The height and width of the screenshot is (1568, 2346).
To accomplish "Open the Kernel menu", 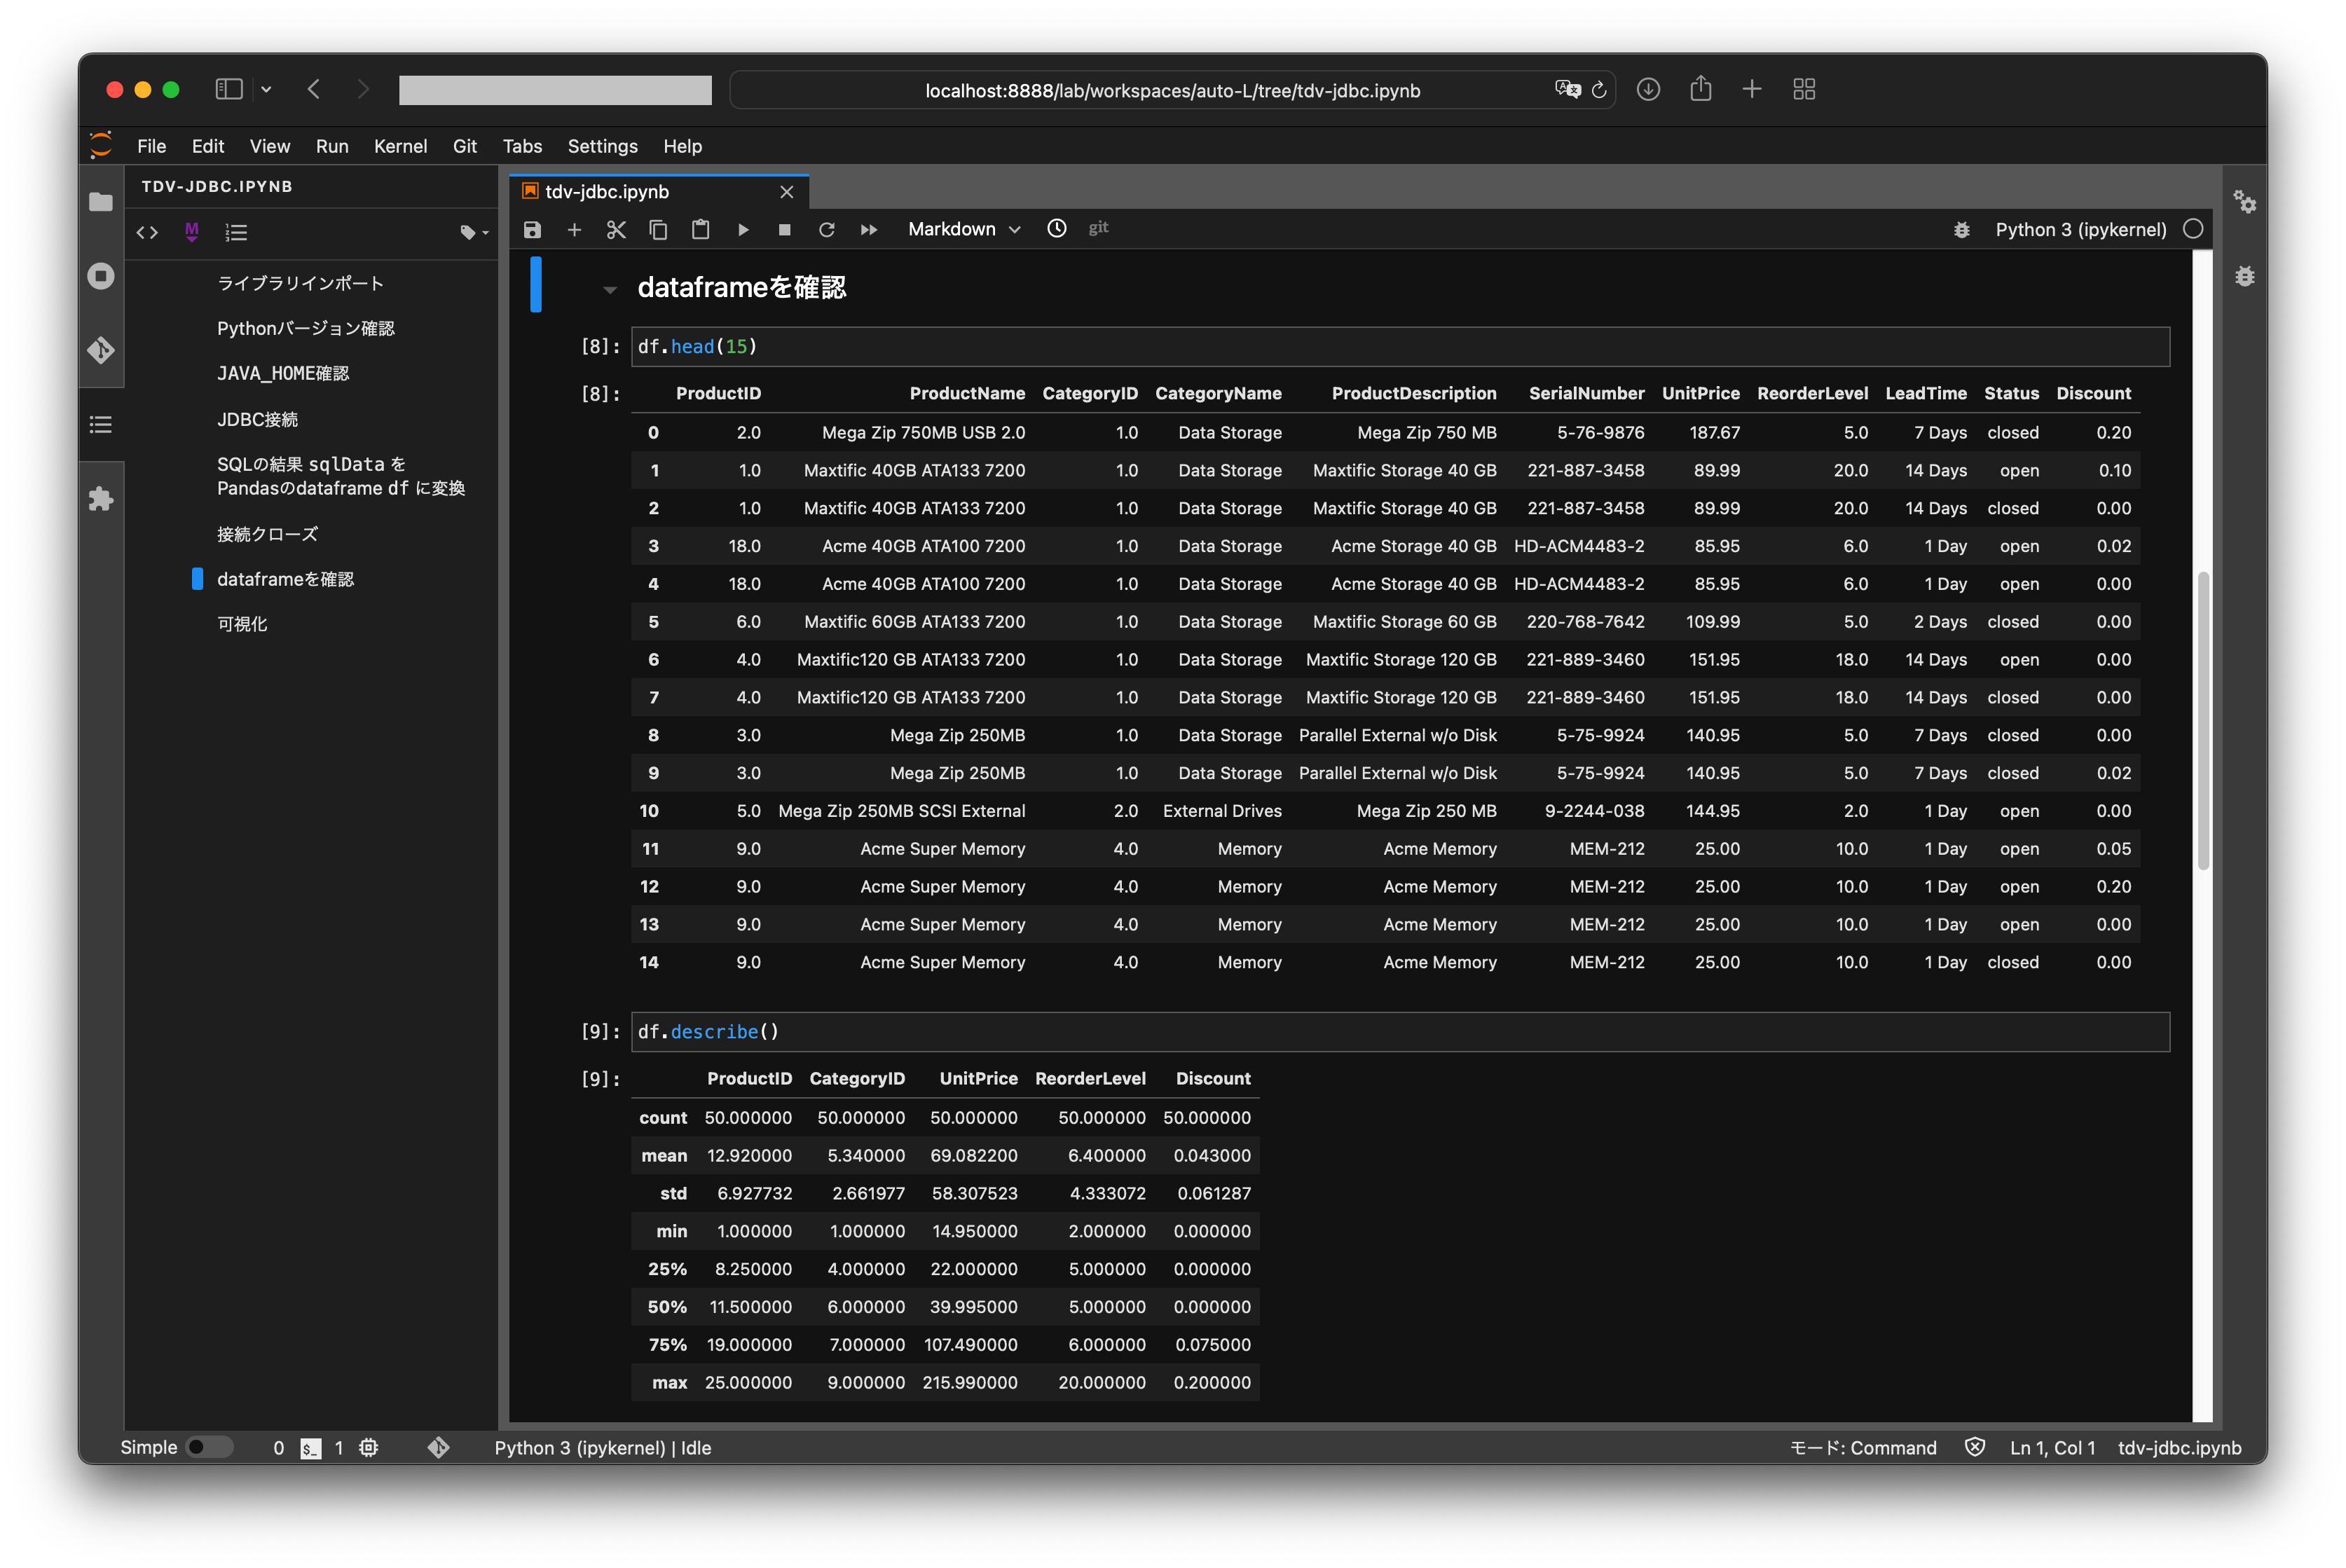I will tap(400, 146).
